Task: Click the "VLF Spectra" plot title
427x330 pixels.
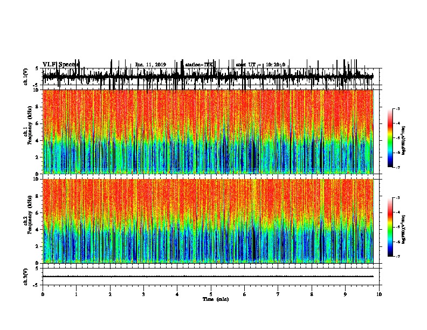Action: click(61, 64)
